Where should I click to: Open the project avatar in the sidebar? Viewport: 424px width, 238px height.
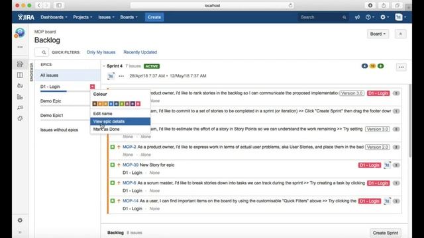tap(20, 32)
